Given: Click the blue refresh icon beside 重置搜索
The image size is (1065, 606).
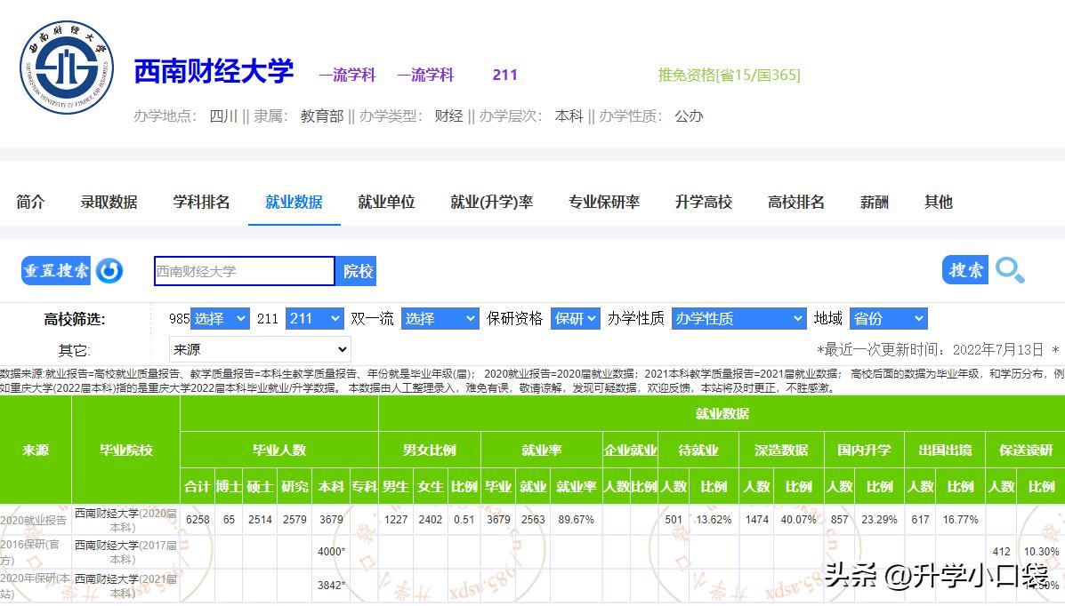Looking at the screenshot, I should [109, 270].
